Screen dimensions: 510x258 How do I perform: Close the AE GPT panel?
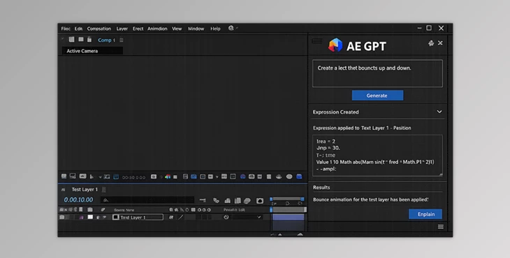point(440,43)
